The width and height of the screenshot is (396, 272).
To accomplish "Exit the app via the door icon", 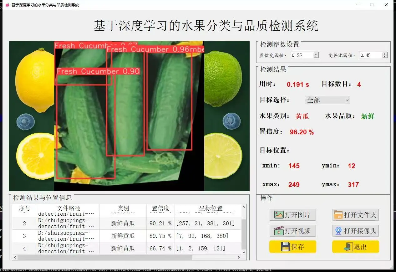I will pyautogui.click(x=355, y=247).
